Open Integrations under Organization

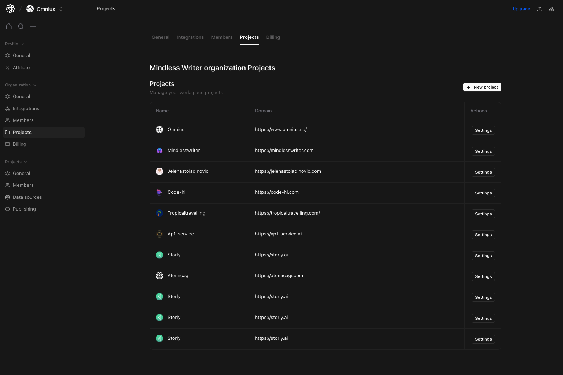click(x=26, y=108)
